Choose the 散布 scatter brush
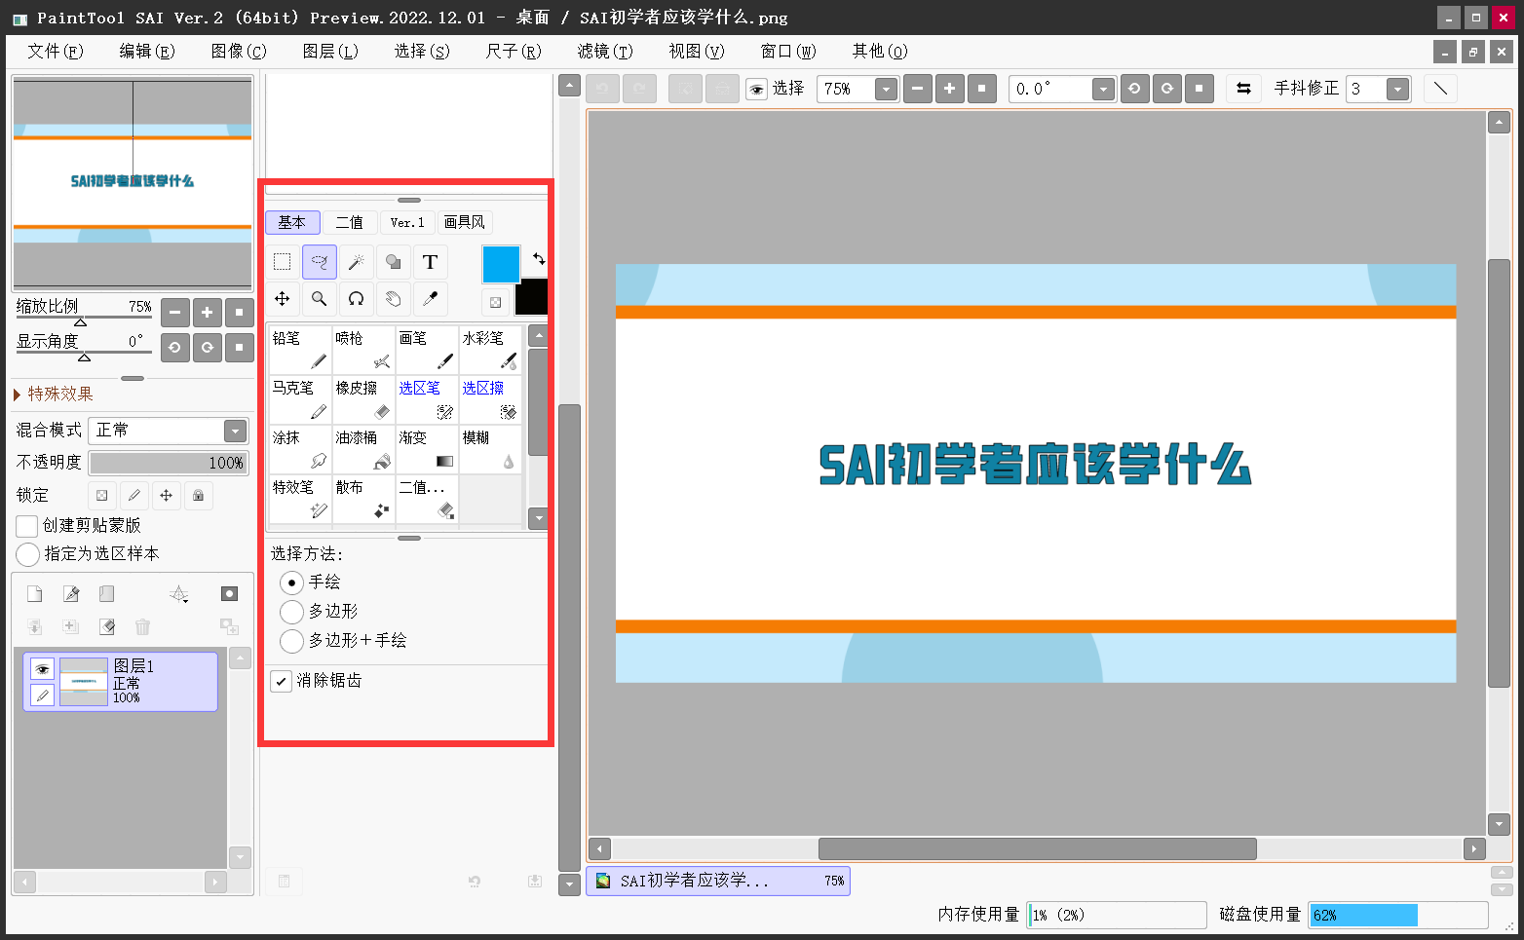Image resolution: width=1524 pixels, height=940 pixels. tap(363, 499)
